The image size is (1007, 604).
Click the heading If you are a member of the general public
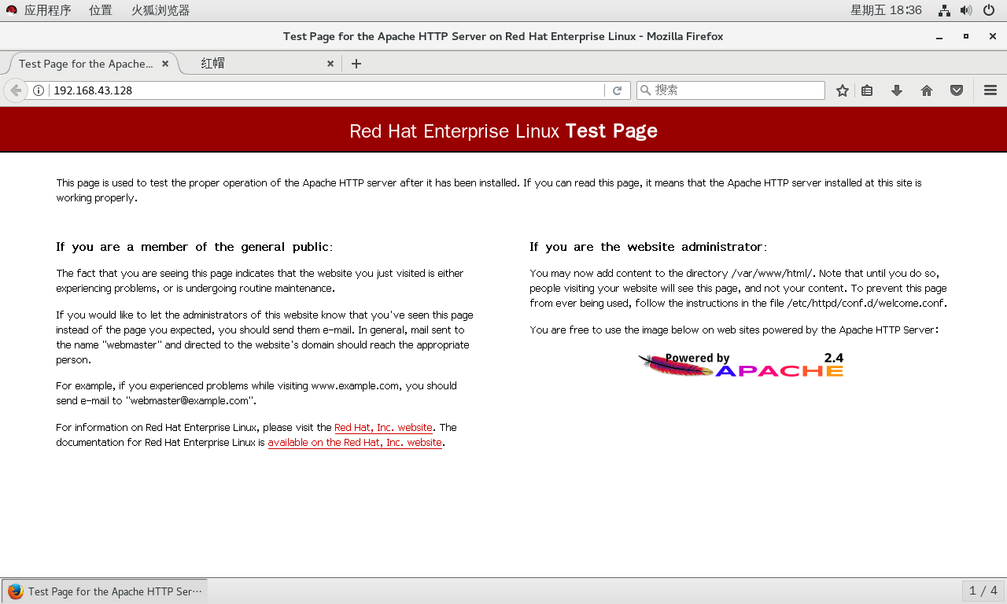click(194, 247)
